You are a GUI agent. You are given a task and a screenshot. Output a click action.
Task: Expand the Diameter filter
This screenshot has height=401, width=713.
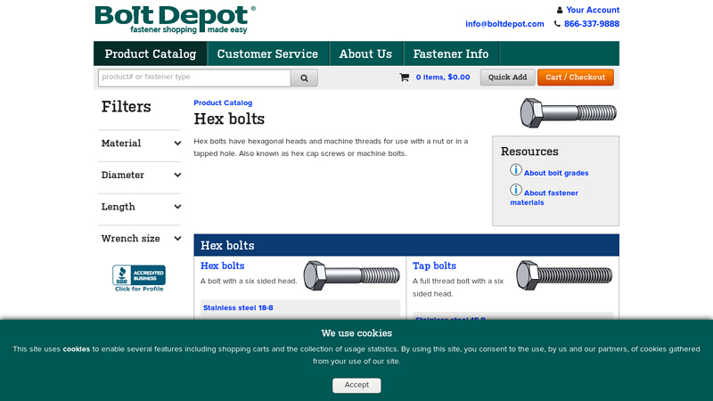tap(141, 175)
